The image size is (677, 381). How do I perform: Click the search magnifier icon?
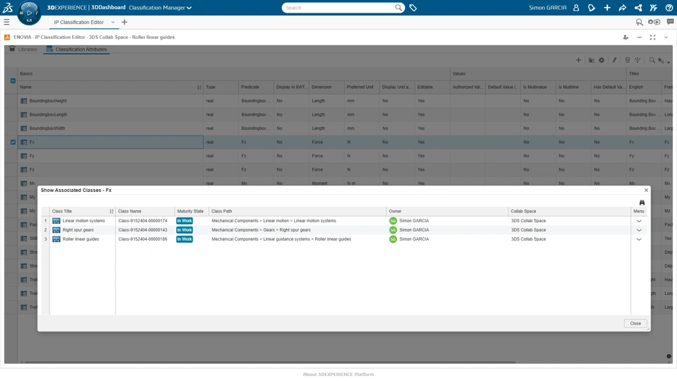(398, 8)
